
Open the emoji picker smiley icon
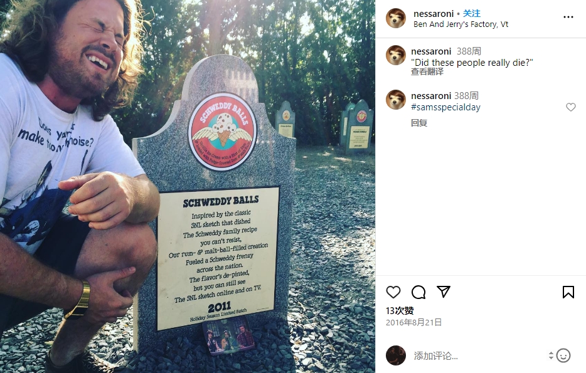tap(563, 355)
